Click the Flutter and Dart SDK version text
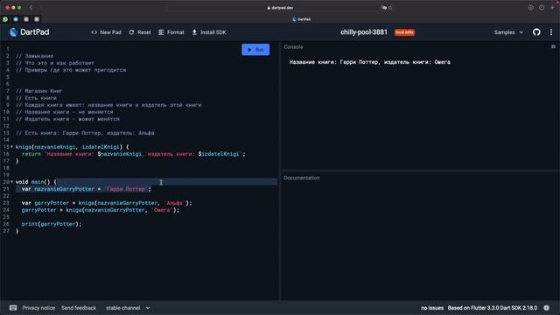560x315 pixels. pos(492,308)
